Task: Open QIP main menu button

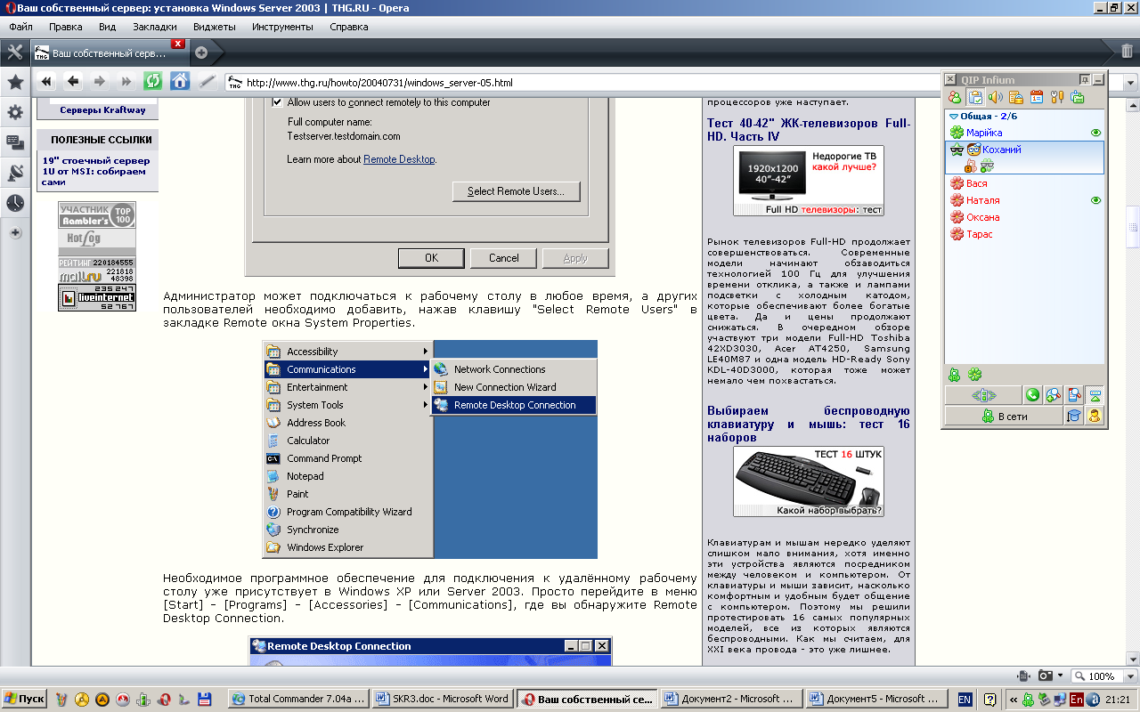Action: coord(982,395)
